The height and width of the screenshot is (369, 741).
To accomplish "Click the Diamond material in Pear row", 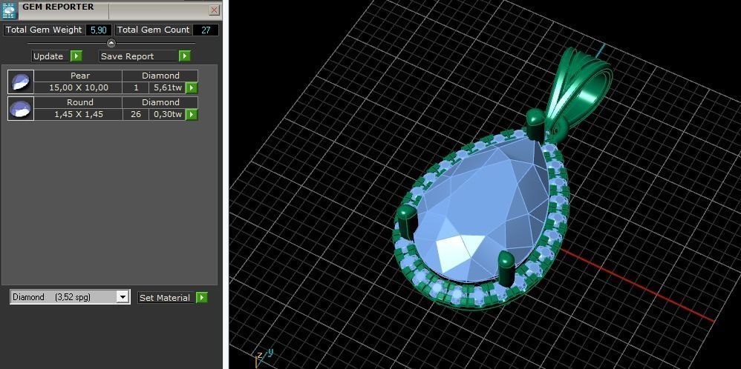I will point(160,76).
